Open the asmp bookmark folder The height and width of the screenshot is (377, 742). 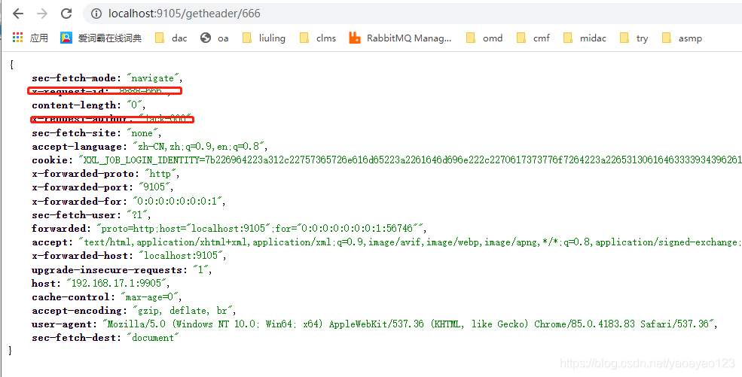(682, 38)
